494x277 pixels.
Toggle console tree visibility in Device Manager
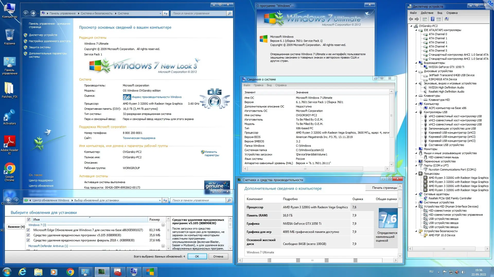click(x=425, y=19)
